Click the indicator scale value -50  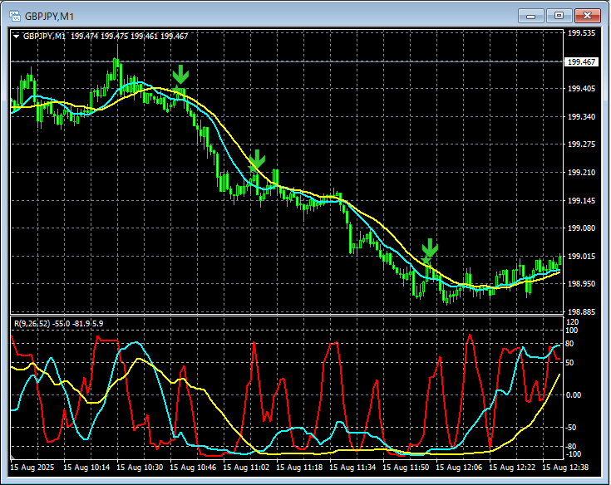[x=571, y=428]
